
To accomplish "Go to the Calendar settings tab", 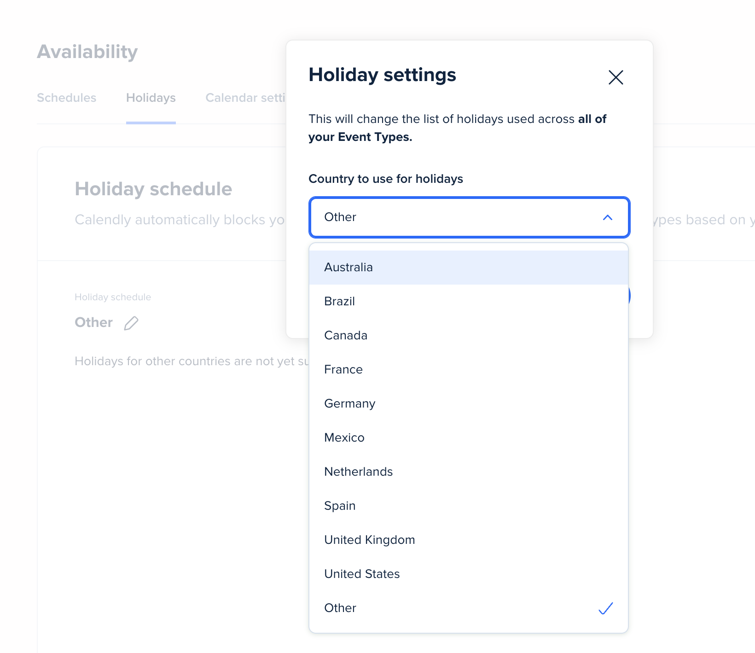I will click(x=245, y=98).
